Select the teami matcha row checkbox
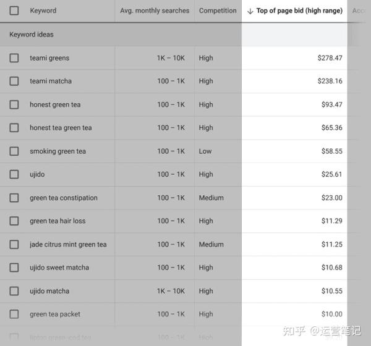Viewport: 371px width, 346px height. click(x=14, y=81)
